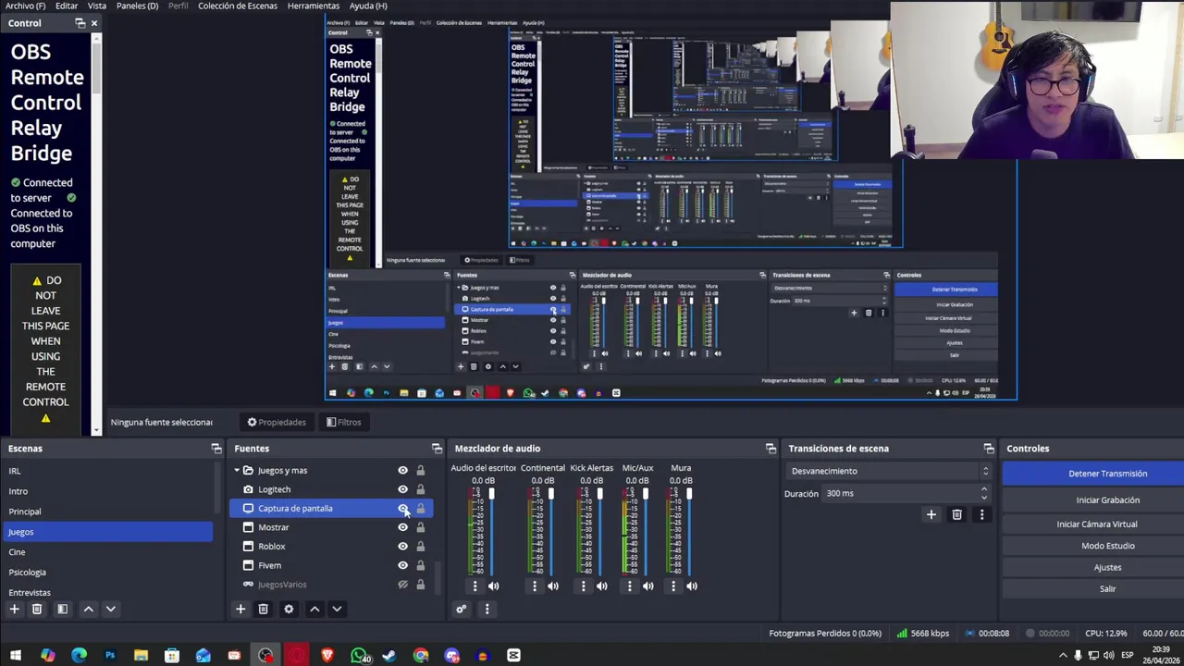Screen dimensions: 1184x666
Task: Close the Control dock panel
Action: [x=94, y=23]
